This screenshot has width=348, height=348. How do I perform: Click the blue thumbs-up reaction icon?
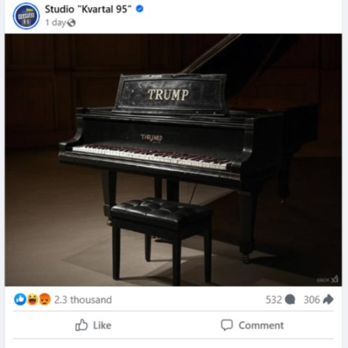click(x=20, y=299)
